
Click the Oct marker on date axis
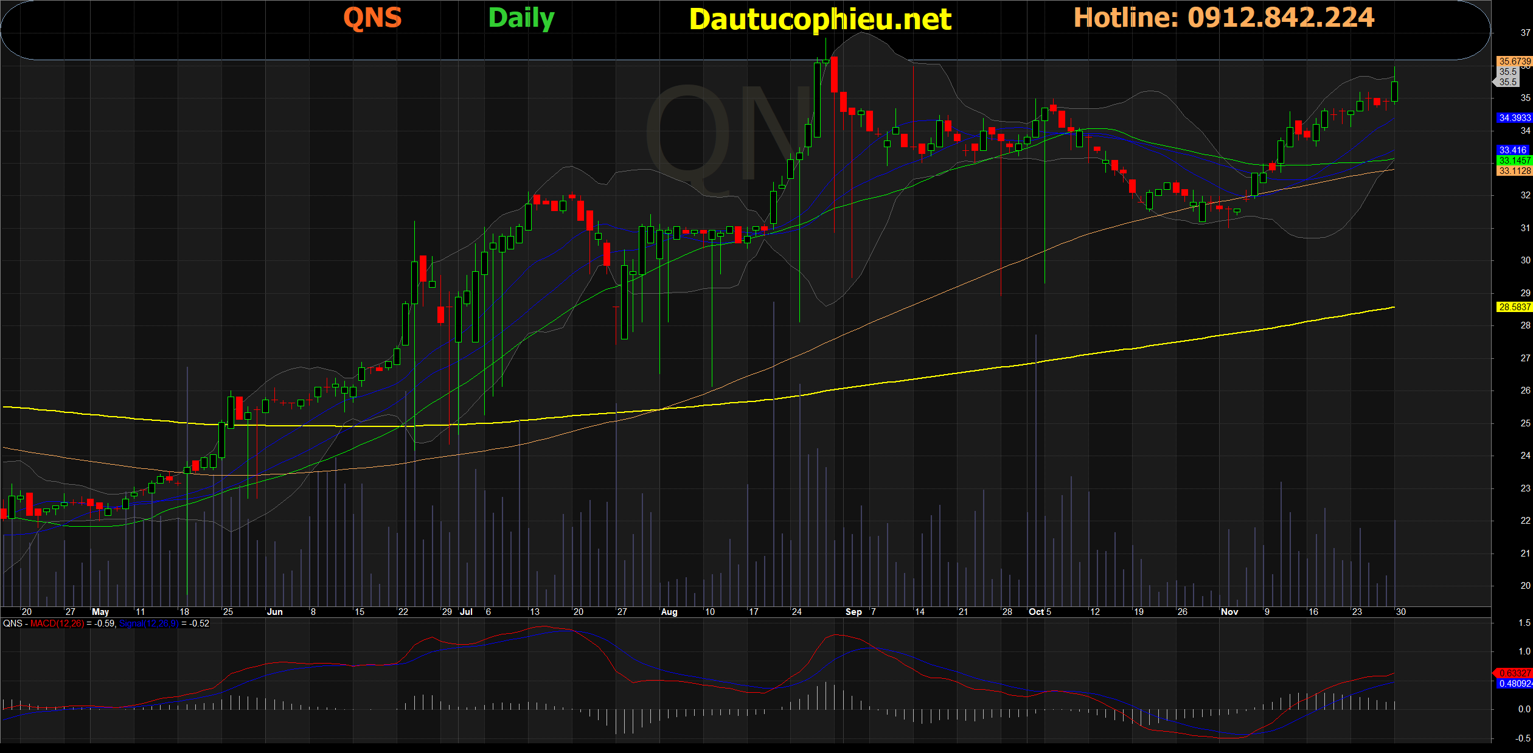click(x=1036, y=612)
